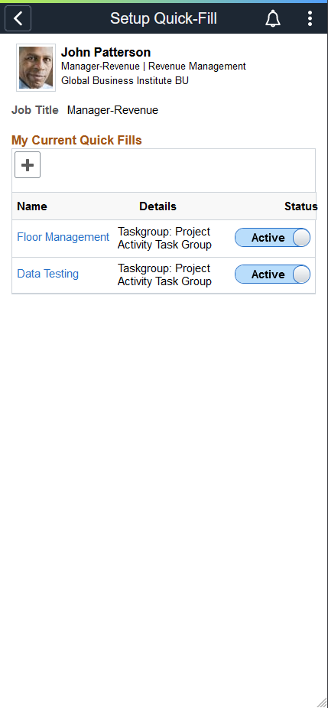Click the My Current Quick Fills heading
This screenshot has width=328, height=708.
[x=76, y=140]
